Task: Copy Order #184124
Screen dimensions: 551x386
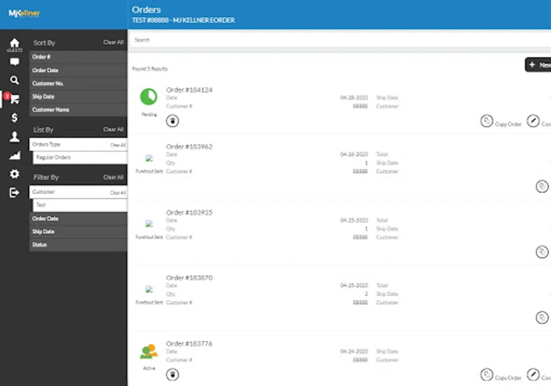Action: coord(500,122)
